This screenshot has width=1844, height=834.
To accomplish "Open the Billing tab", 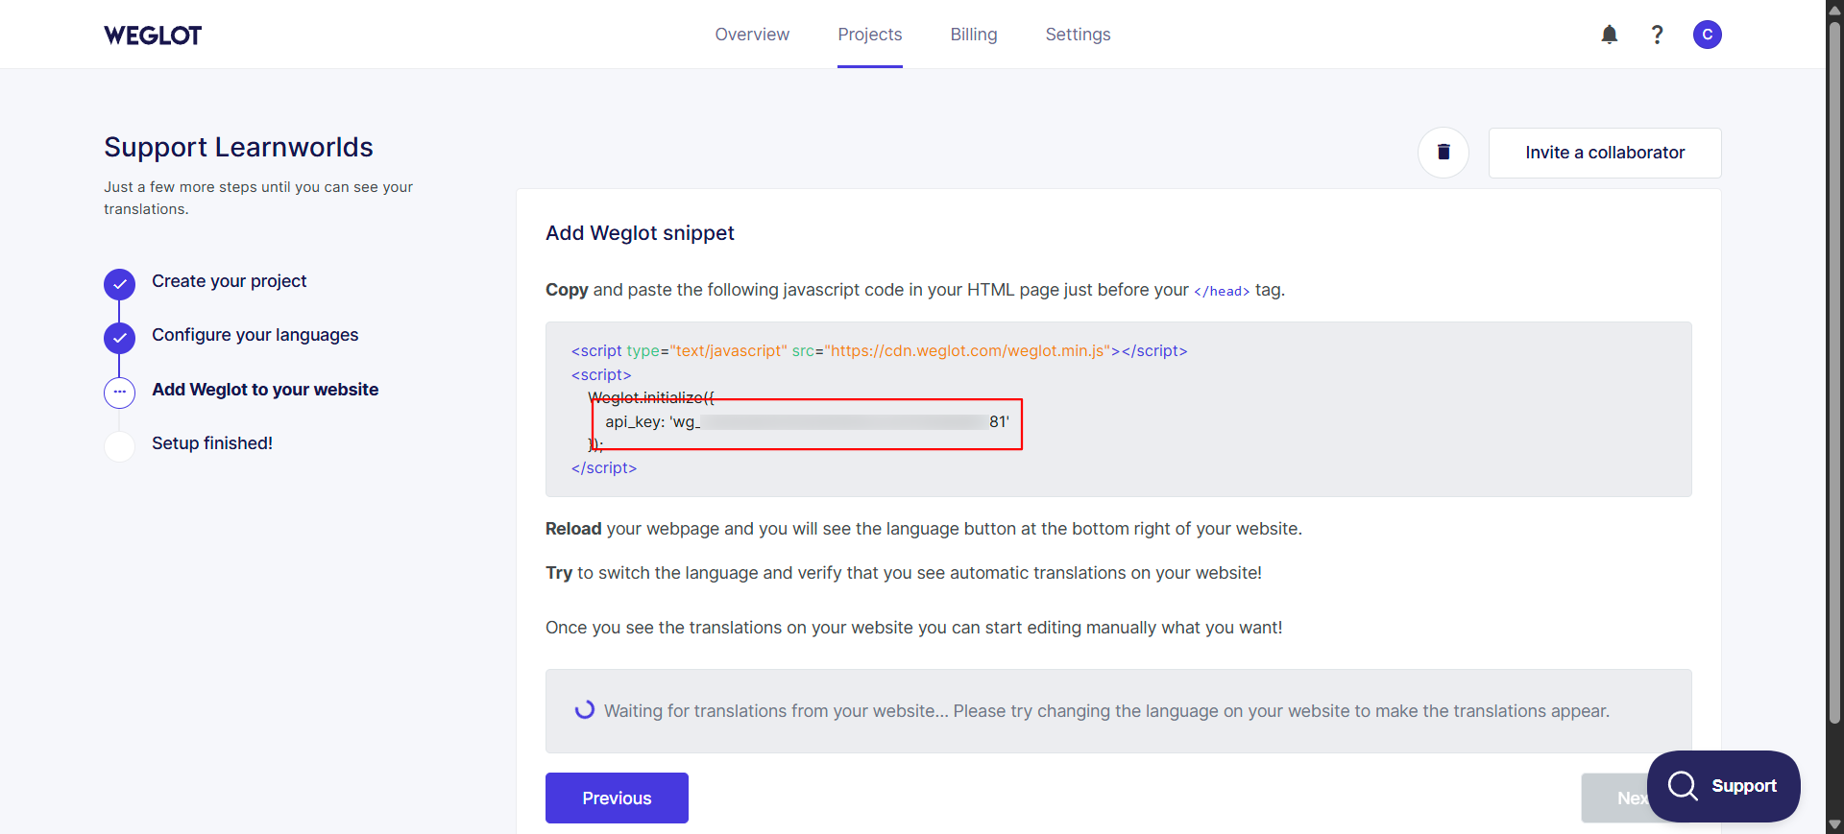I will (974, 35).
